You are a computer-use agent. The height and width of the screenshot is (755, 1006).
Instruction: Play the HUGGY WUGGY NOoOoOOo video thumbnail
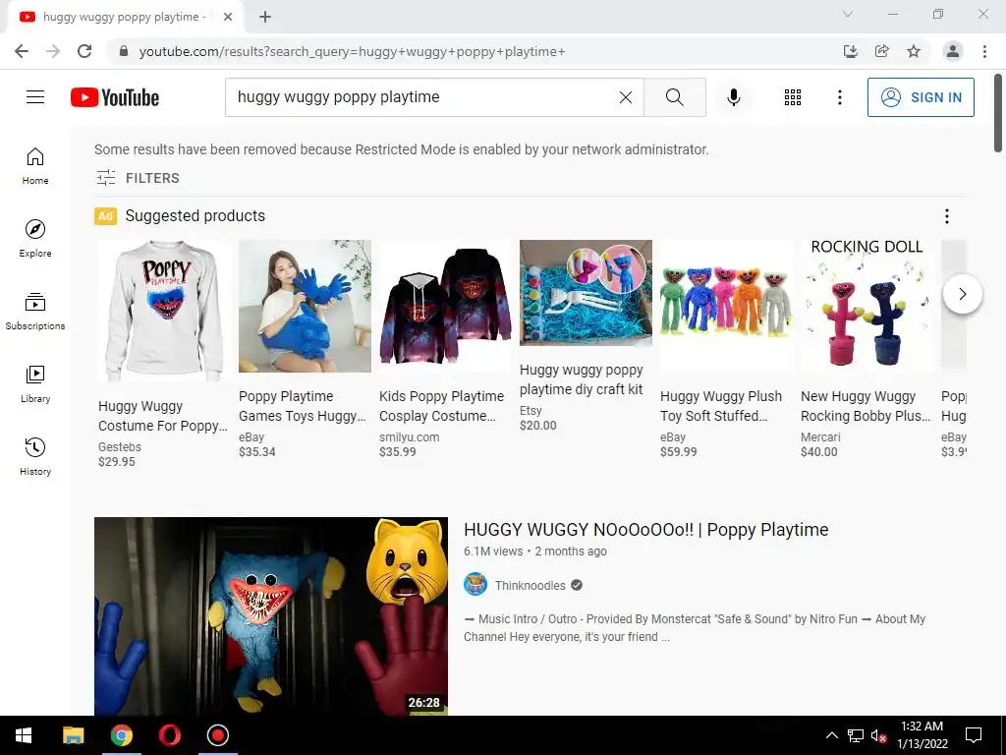(x=271, y=616)
